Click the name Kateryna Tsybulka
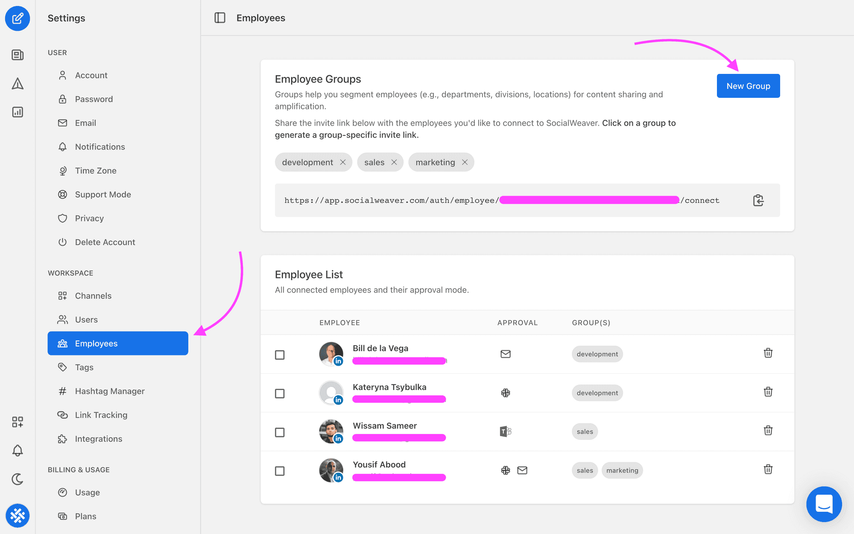The width and height of the screenshot is (854, 534). coord(389,387)
